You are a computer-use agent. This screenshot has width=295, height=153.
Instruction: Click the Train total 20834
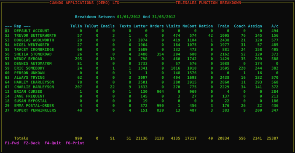223,138
